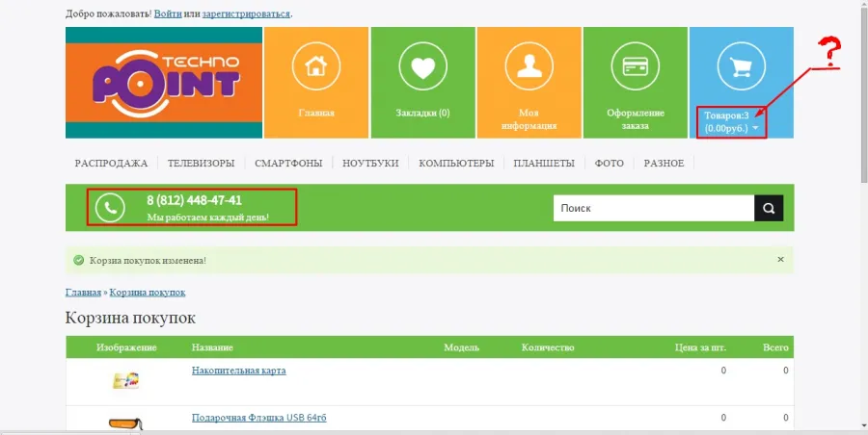Click the USB flash drive thumbnail

click(x=125, y=424)
